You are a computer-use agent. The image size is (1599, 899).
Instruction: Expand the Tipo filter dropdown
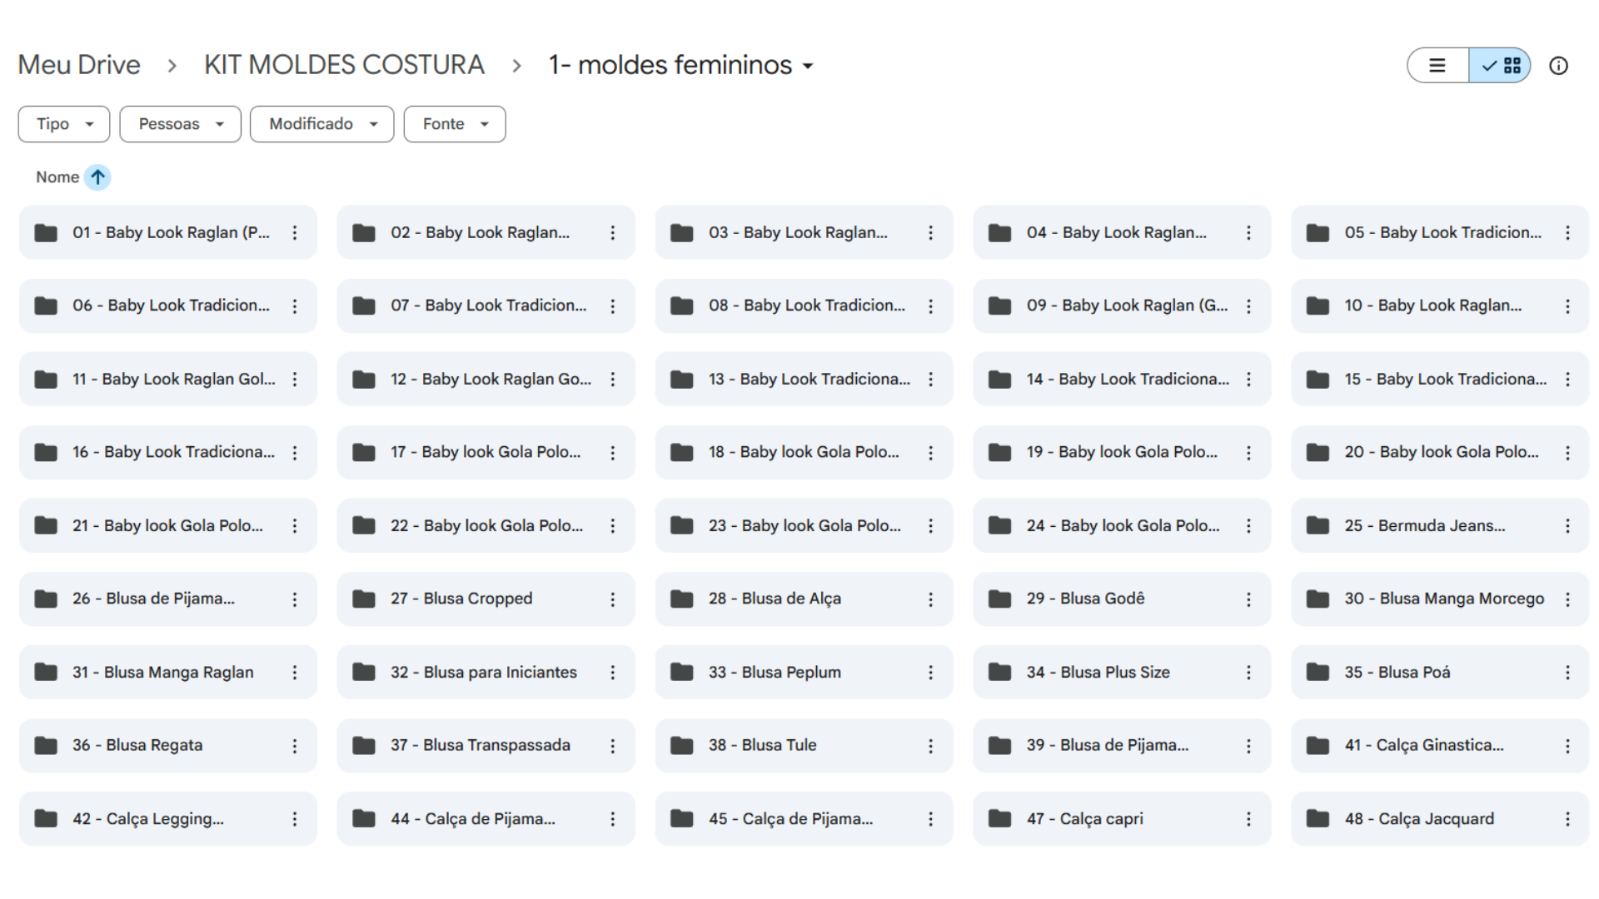pos(64,124)
